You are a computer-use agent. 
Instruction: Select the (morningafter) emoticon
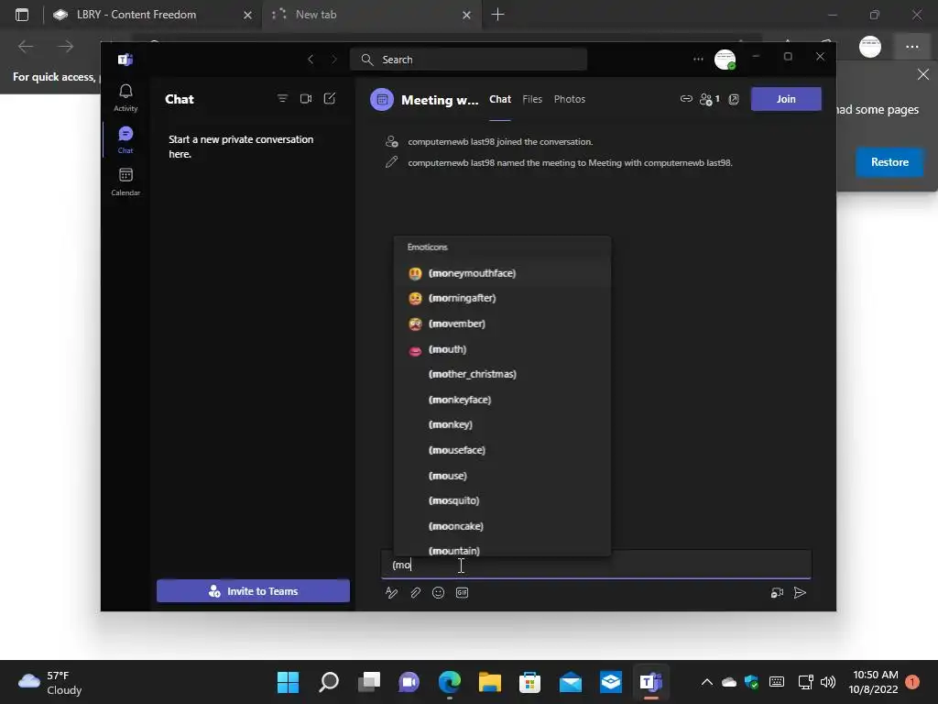pyautogui.click(x=503, y=298)
